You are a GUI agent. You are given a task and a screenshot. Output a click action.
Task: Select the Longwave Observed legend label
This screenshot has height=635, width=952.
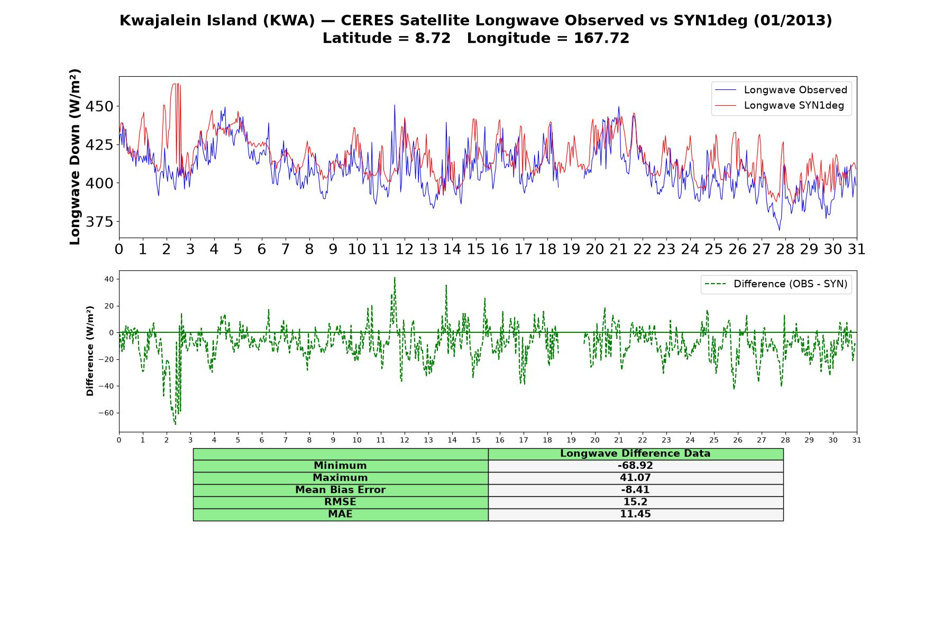(x=795, y=90)
